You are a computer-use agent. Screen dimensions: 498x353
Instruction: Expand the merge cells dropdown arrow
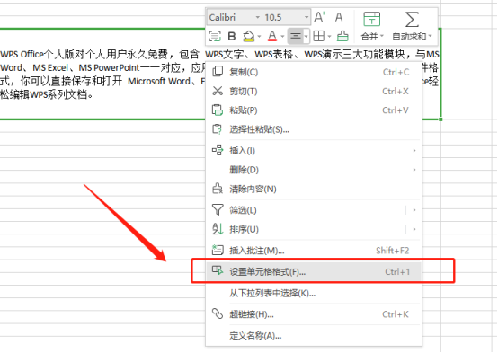point(382,36)
